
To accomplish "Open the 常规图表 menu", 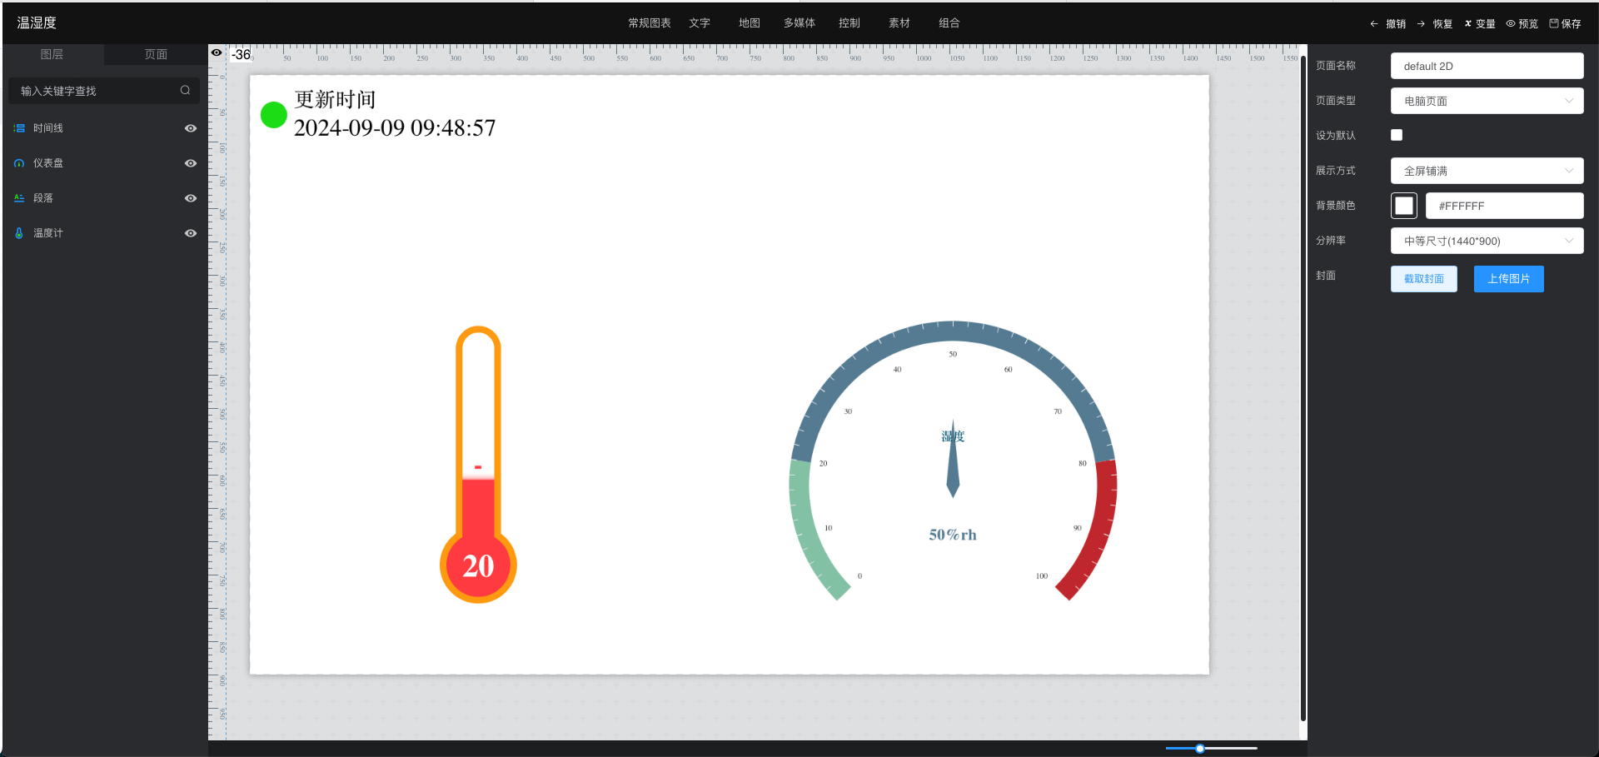I will tap(649, 23).
